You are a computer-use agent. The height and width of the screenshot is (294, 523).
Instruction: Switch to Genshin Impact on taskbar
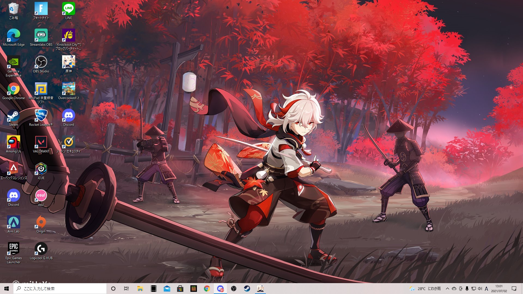[x=260, y=289]
